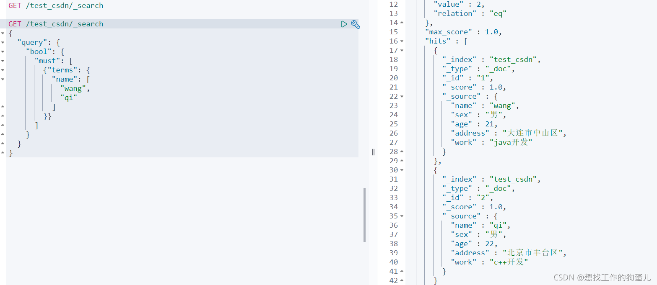Image resolution: width=657 pixels, height=285 pixels.
Task: Collapse the root opening brace in request editor
Action: [3, 33]
